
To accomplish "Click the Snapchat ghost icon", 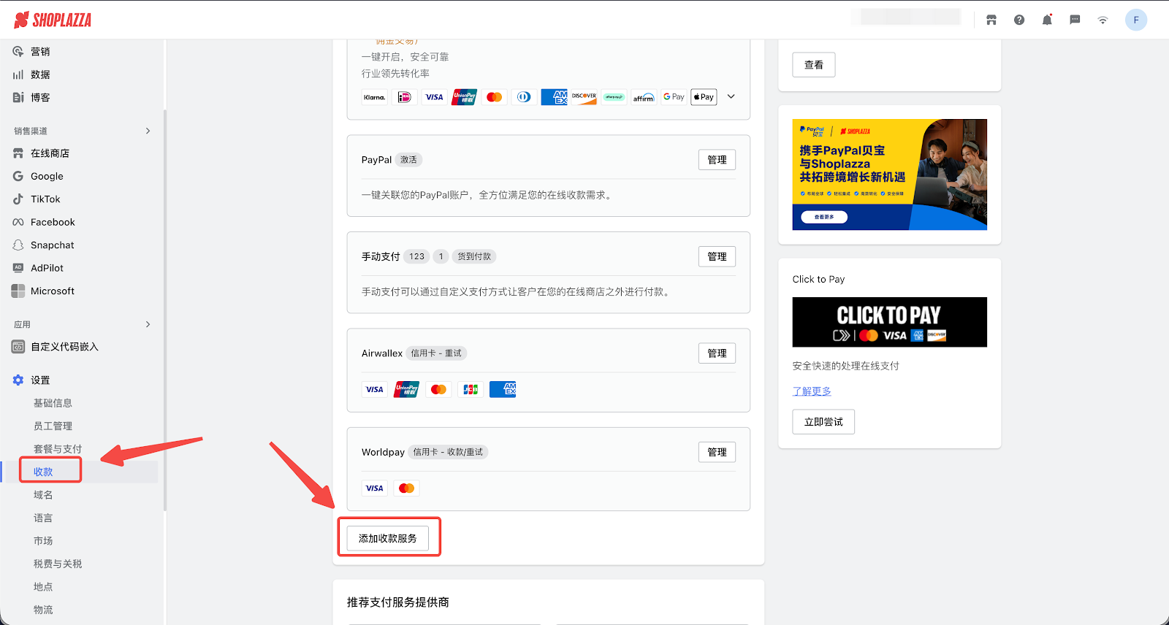I will (18, 245).
